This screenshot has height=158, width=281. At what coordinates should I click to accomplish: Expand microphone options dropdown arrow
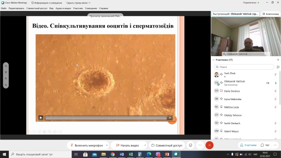107,145
